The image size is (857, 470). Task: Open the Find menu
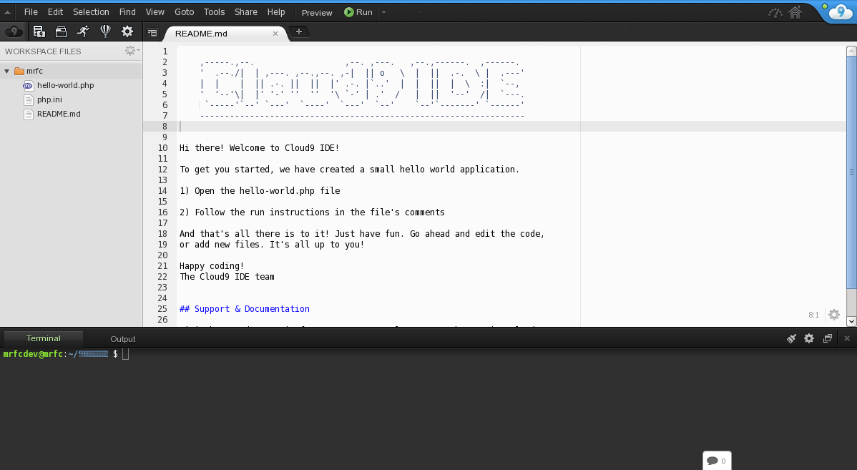(127, 12)
